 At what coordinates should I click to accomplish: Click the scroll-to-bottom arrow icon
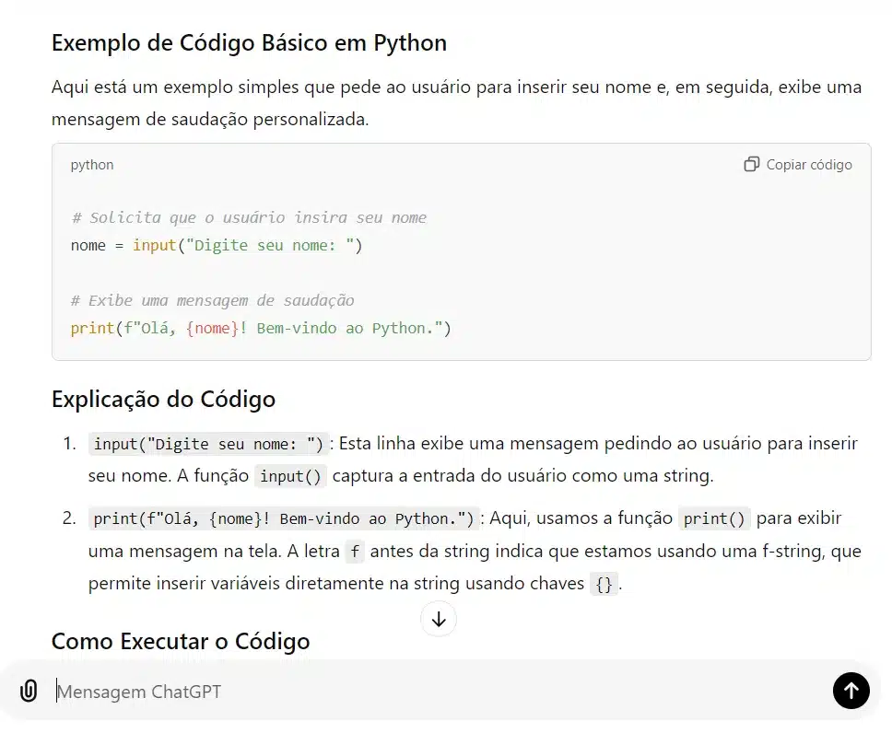[439, 619]
